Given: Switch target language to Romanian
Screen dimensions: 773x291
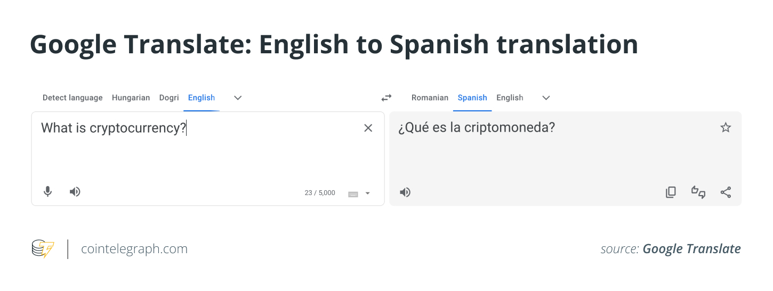Looking at the screenshot, I should [x=430, y=98].
